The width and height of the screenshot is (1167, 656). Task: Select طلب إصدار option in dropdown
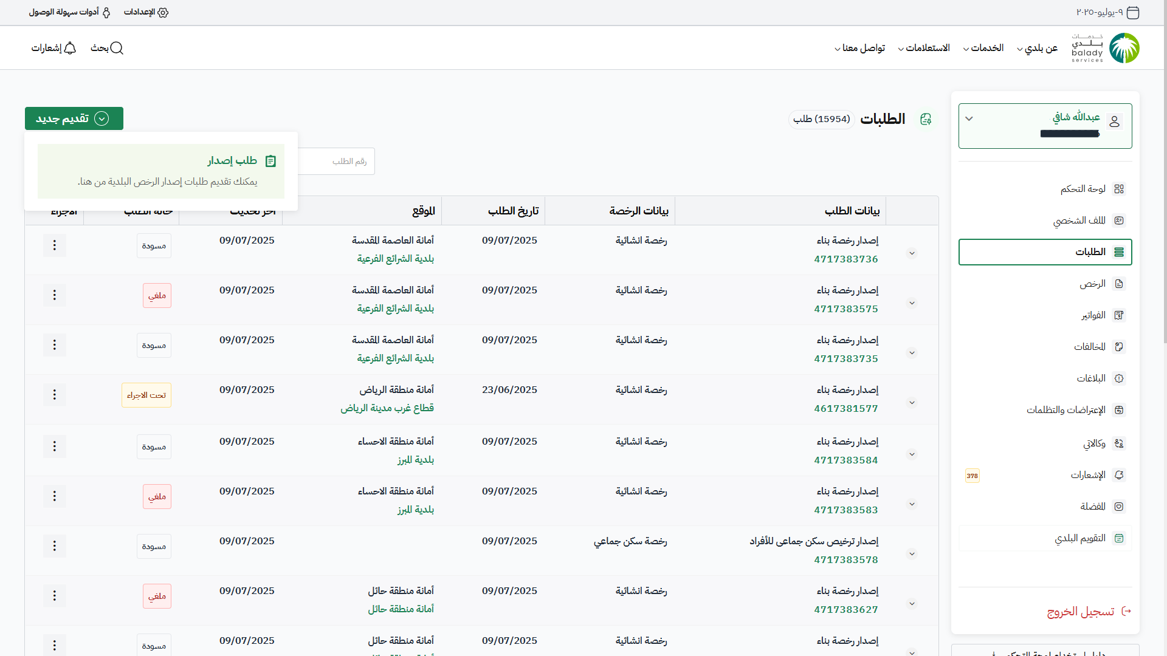232,161
